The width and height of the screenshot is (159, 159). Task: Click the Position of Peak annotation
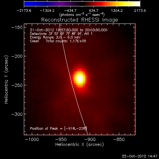pos(58,128)
